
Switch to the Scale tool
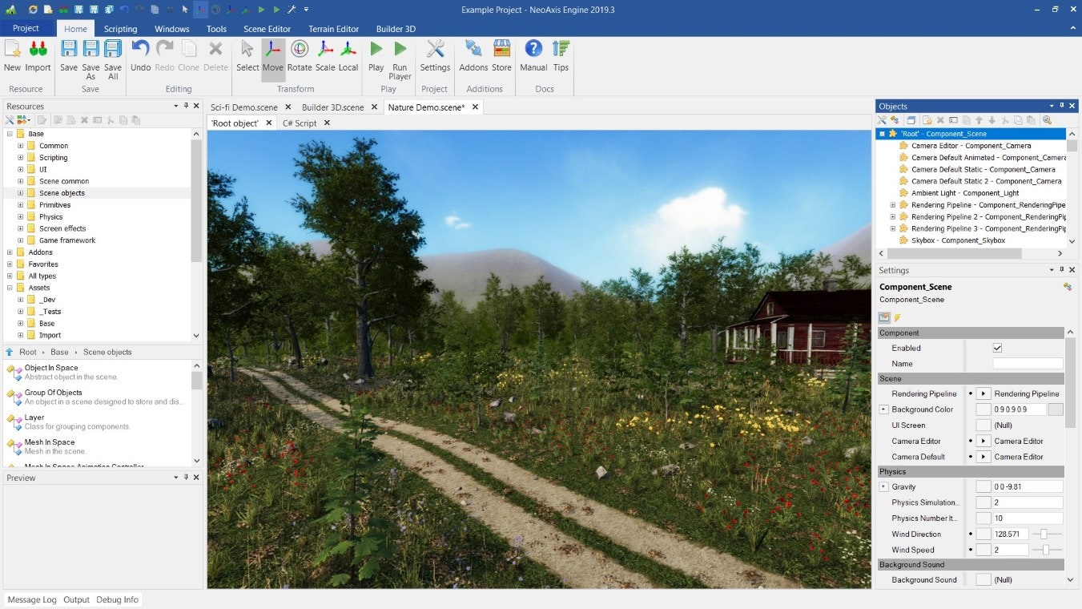[x=324, y=56]
